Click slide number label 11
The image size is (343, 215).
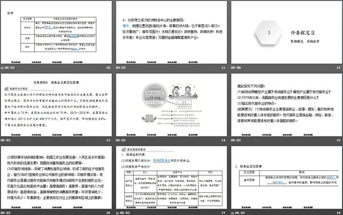click(x=223, y=68)
